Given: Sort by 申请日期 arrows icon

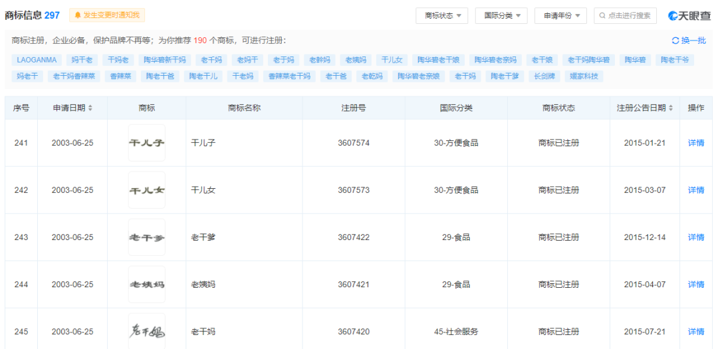Looking at the screenshot, I should [90, 108].
